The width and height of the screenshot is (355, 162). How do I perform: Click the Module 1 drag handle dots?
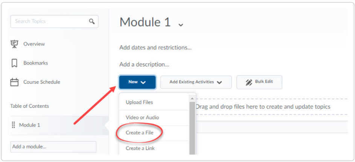pos(13,125)
